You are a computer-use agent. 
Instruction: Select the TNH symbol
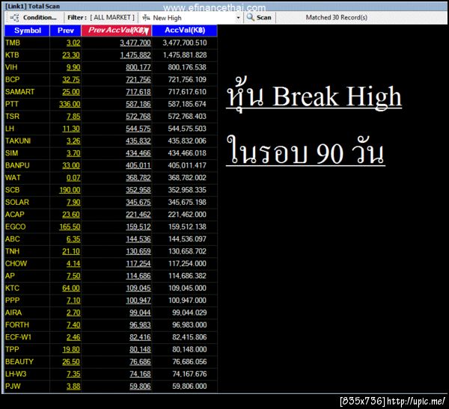pyautogui.click(x=12, y=251)
